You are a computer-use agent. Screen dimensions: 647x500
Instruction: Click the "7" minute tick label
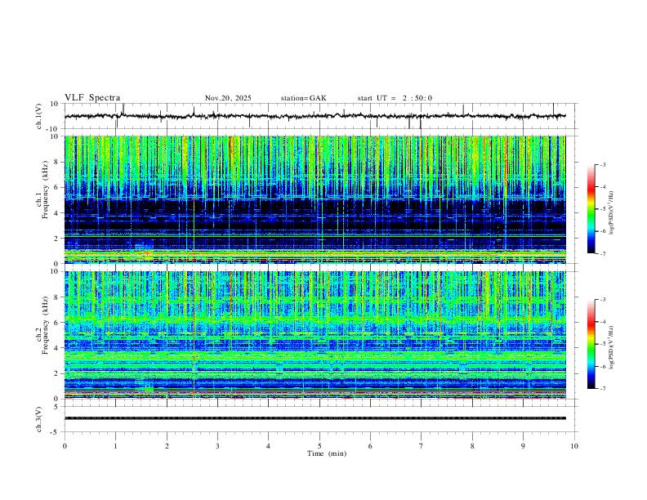(422, 446)
